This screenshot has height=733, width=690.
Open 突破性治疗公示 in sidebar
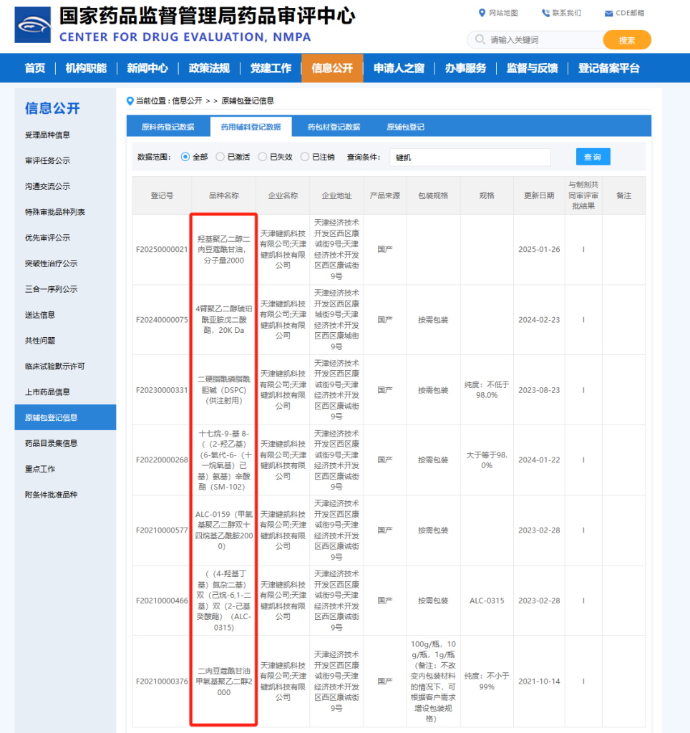(51, 263)
